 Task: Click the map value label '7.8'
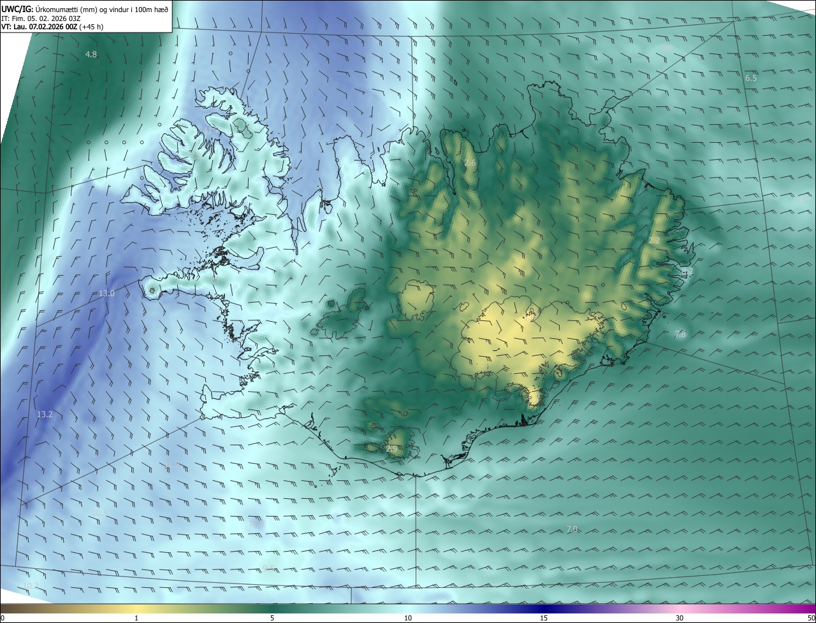click(x=680, y=334)
